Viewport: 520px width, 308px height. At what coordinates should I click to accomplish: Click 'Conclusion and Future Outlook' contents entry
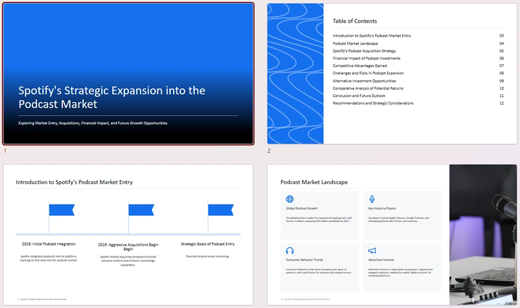359,96
